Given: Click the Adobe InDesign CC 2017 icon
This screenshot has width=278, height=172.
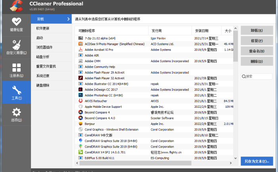Looking at the screenshot, I should [x=81, y=90].
